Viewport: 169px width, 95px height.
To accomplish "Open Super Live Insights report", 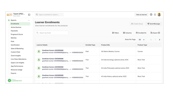I will [17, 63].
